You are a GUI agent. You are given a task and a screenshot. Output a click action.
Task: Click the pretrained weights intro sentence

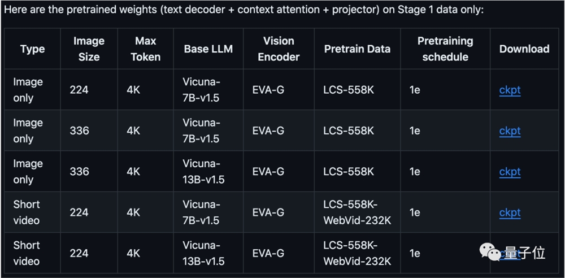click(x=242, y=10)
